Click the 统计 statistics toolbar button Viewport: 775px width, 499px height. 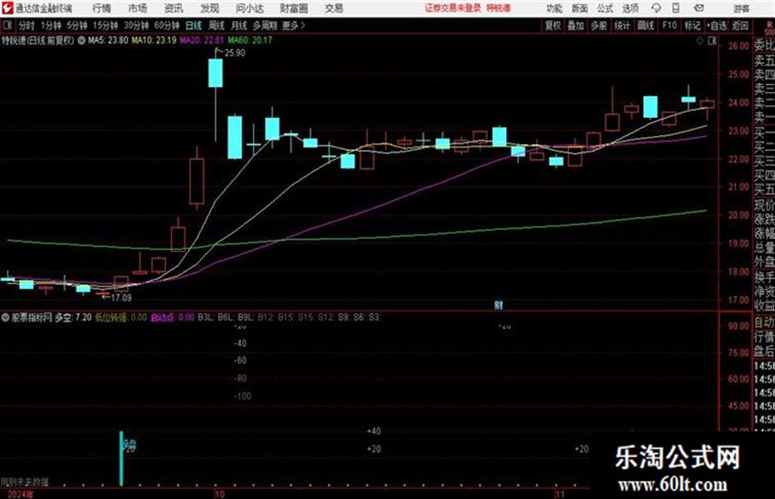pos(622,25)
